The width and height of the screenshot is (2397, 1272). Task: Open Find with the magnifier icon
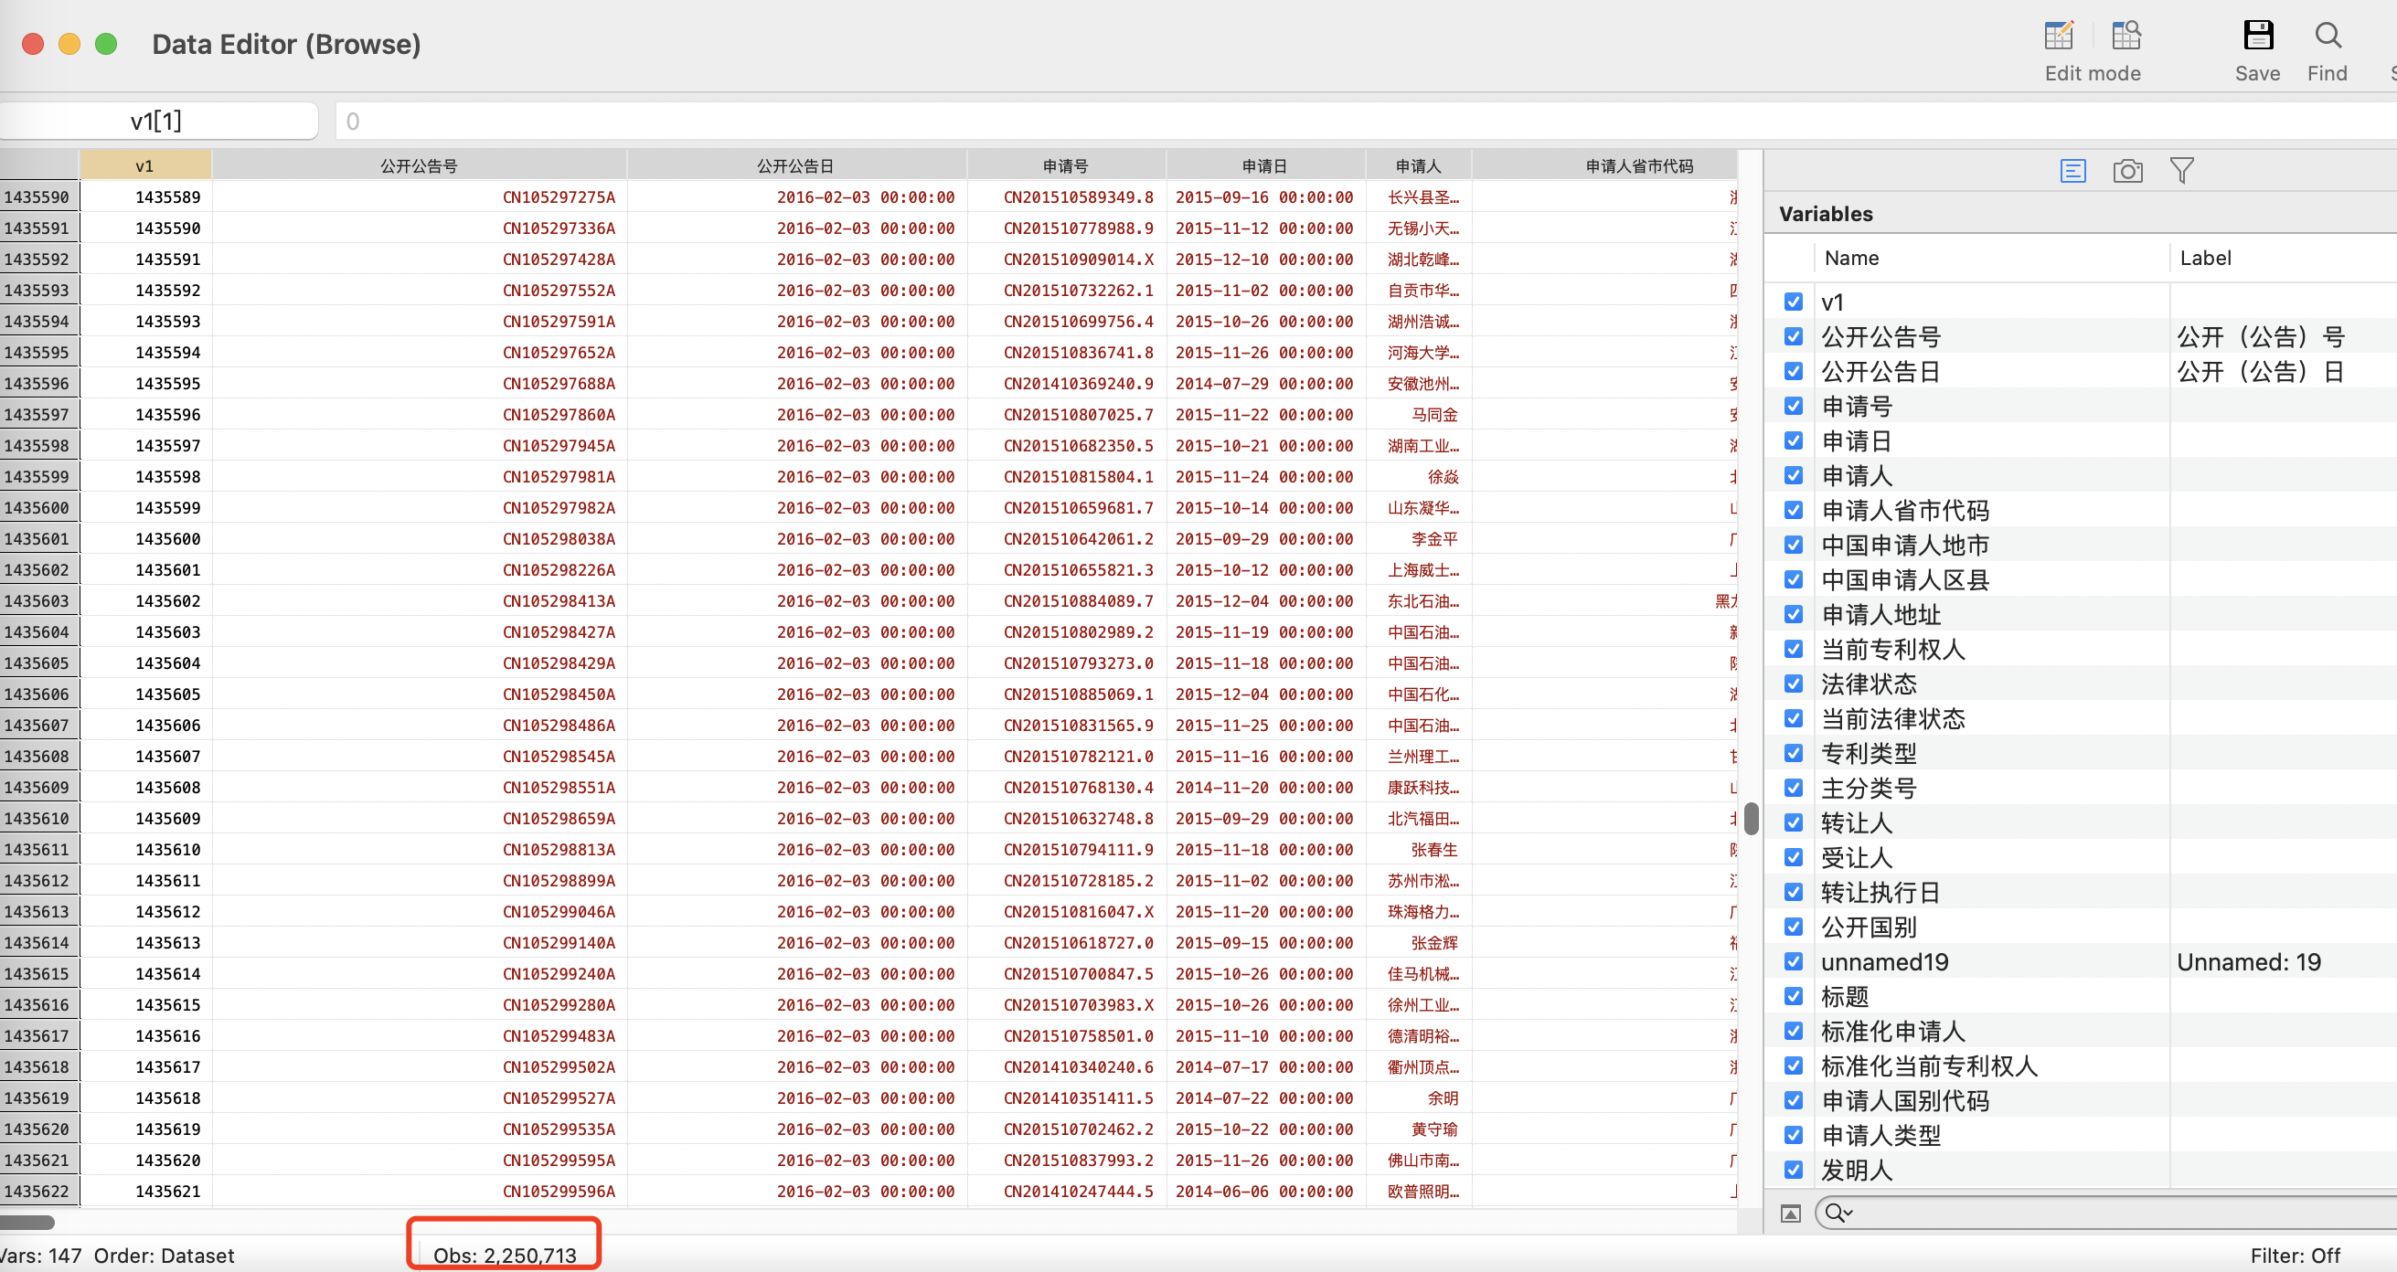(2328, 36)
